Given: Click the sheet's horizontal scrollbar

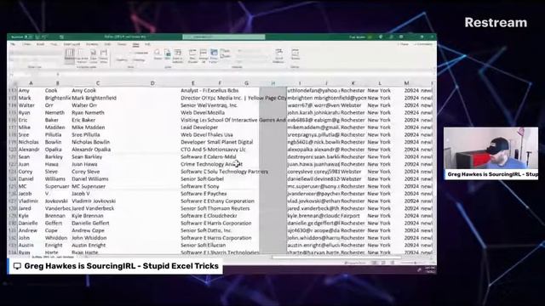Looking at the screenshot, I should pos(336,258).
